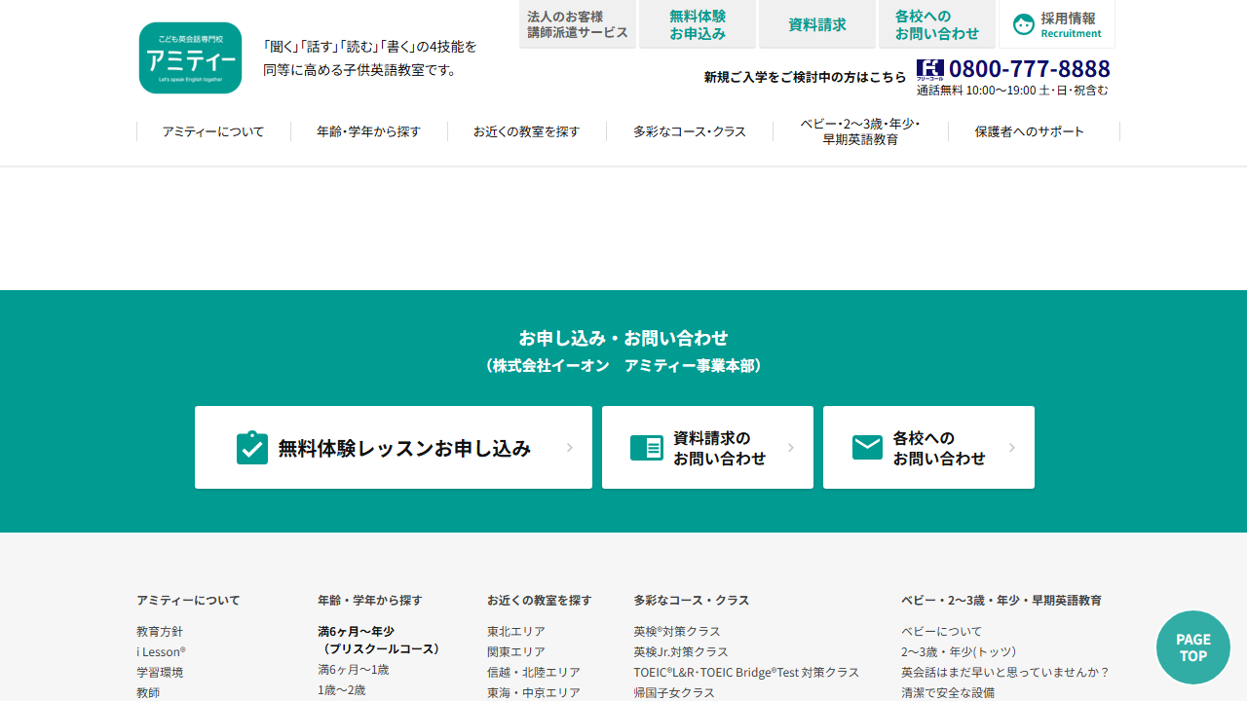
Task: Open footer link 信越・北陸エリア
Action: click(534, 673)
